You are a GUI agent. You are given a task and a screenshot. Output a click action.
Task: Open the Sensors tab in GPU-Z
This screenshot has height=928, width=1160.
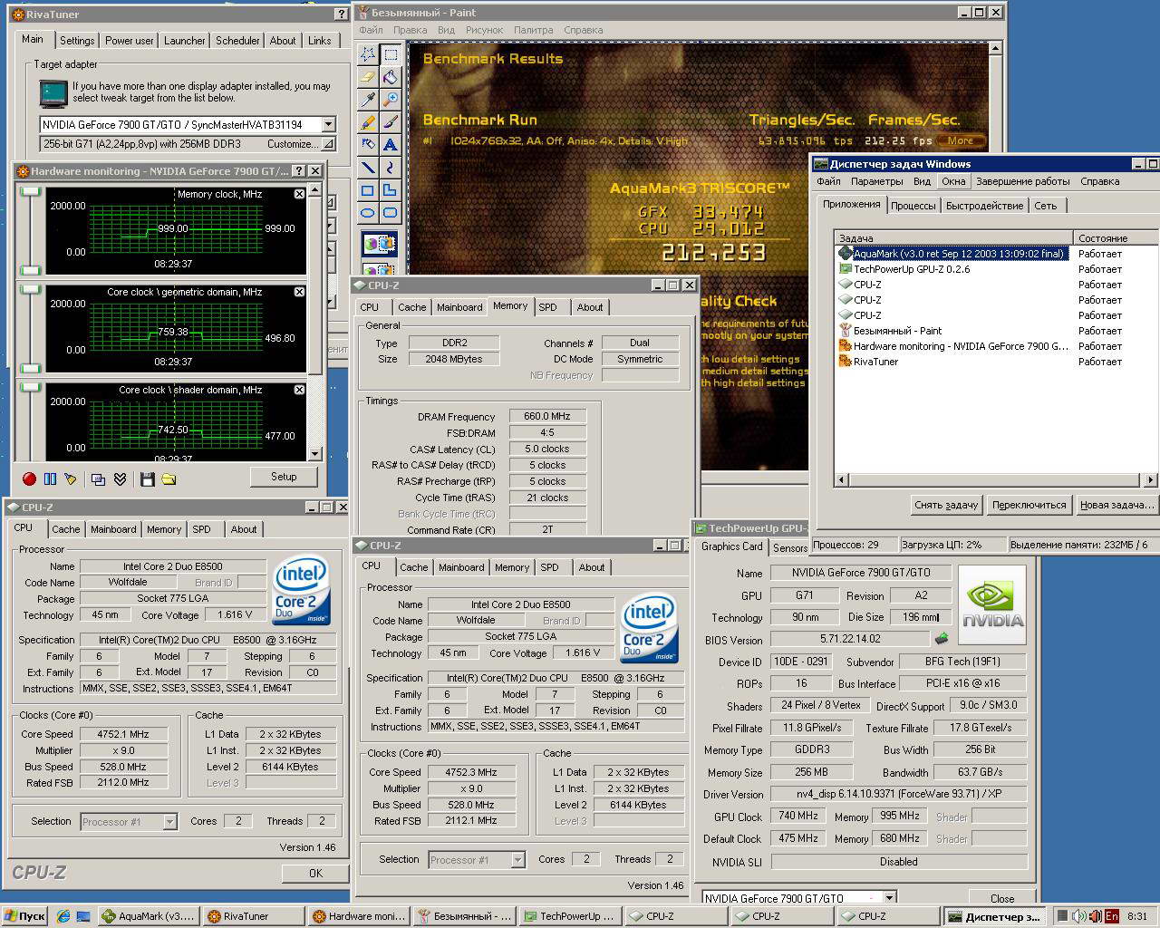coord(789,548)
